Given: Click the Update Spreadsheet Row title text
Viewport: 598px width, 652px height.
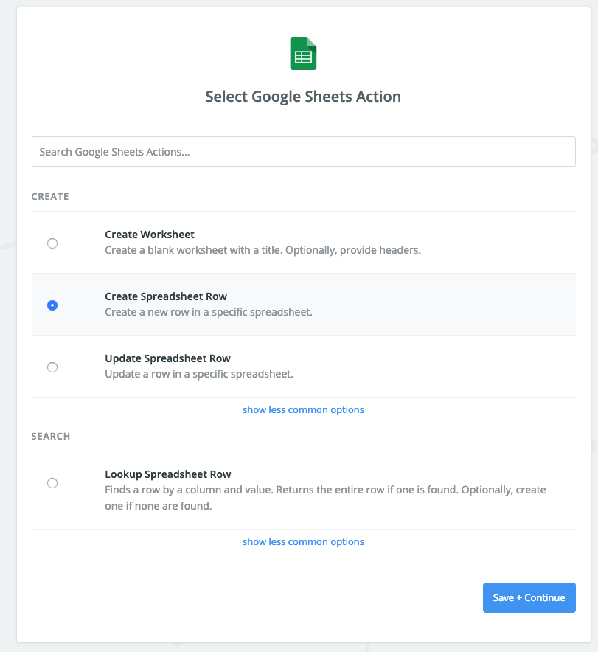Looking at the screenshot, I should click(x=167, y=358).
